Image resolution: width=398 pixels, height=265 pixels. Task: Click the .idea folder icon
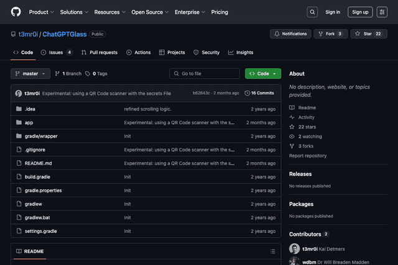19,109
